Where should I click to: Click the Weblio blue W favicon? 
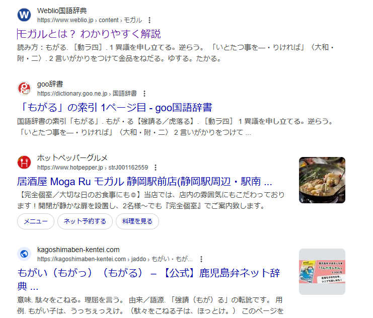[24, 15]
